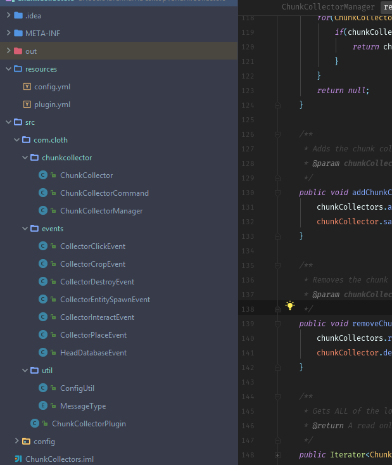Screen dimensions: 392x465
Task: Click the chunkcollector package icon
Action: 35,158
